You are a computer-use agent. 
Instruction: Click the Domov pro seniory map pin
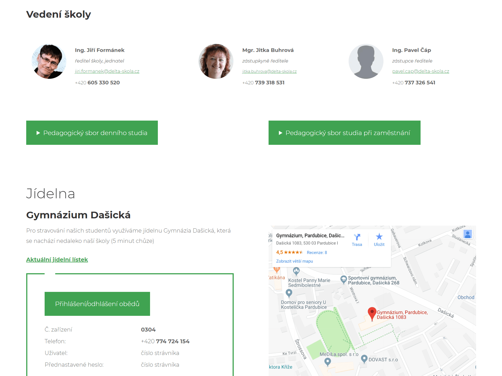pos(289,293)
